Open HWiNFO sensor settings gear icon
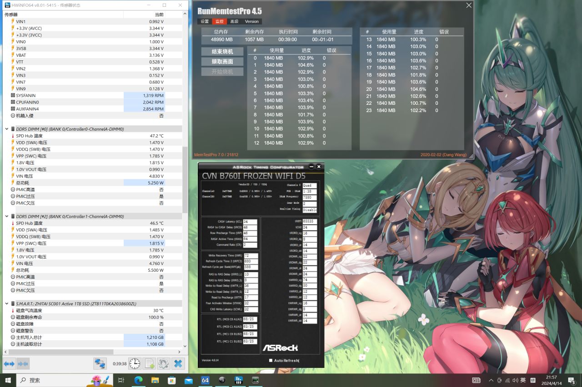 [164, 363]
